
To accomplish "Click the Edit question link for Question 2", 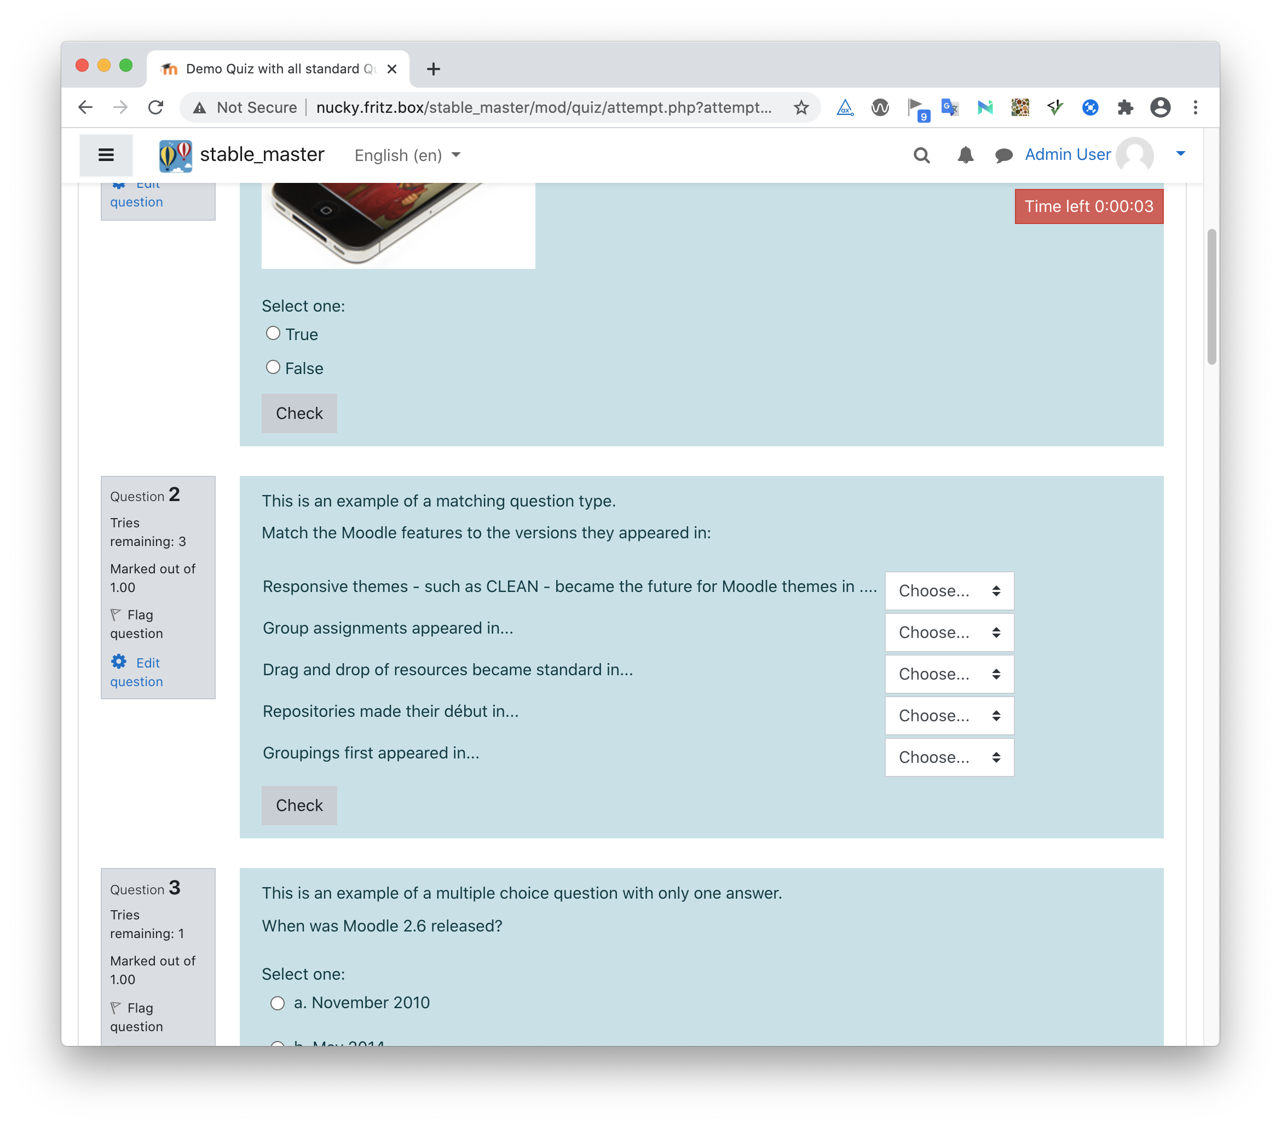I will pos(137,672).
